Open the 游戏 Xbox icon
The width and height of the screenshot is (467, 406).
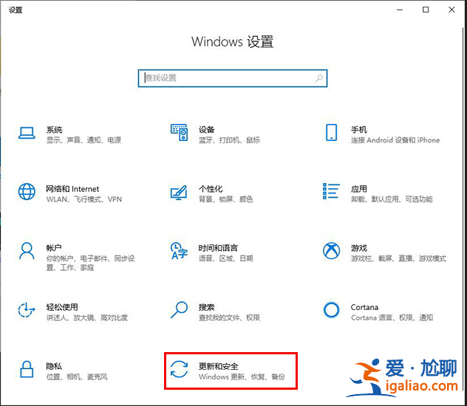331,251
